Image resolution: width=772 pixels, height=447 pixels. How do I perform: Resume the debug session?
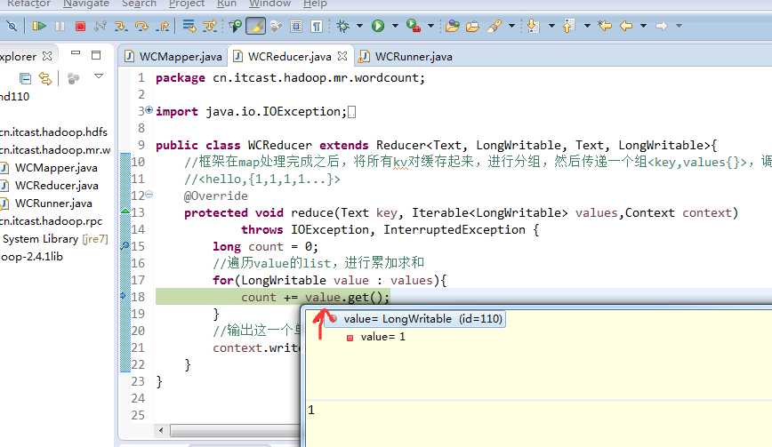[x=39, y=26]
